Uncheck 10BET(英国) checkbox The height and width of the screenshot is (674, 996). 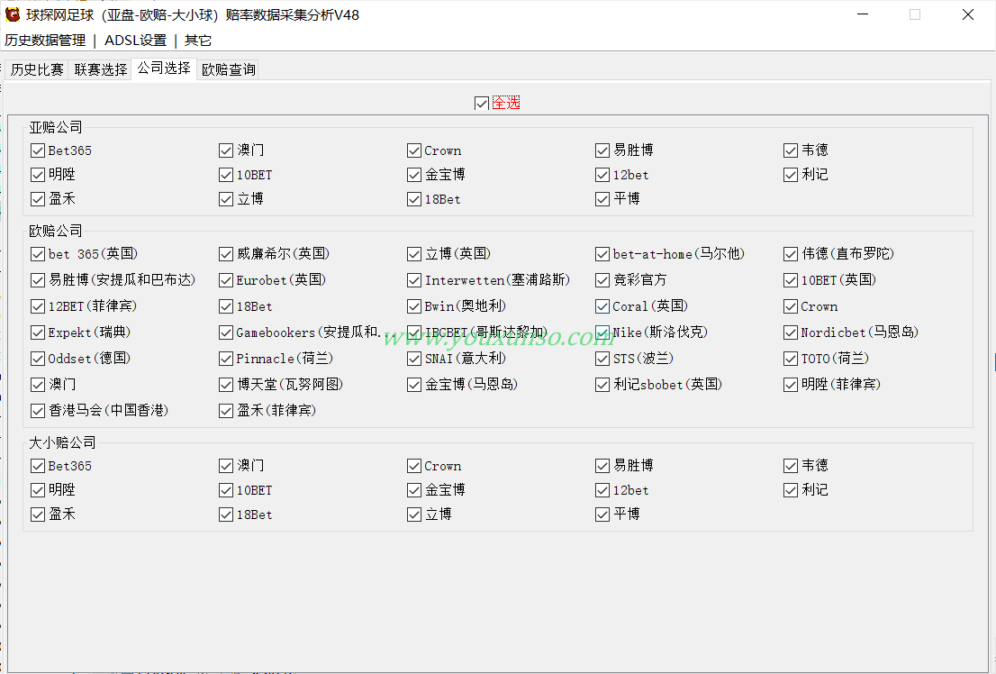790,280
